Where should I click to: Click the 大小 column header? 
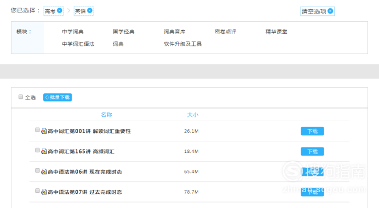point(193,115)
